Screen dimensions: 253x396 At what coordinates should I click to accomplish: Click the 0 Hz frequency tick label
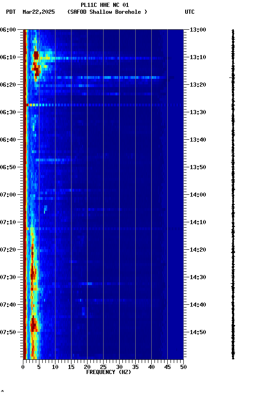click(x=23, y=367)
